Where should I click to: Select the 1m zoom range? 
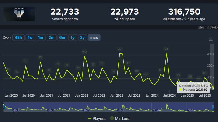(x=41, y=37)
